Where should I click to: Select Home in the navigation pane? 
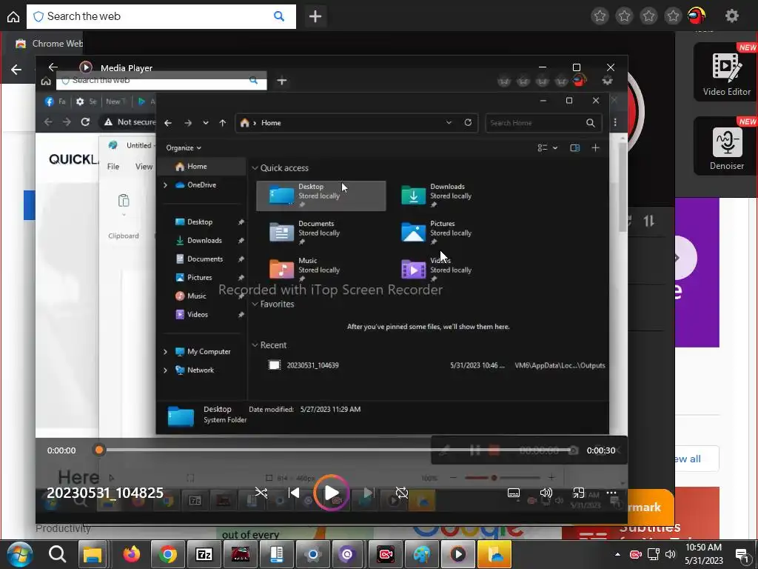(202, 167)
